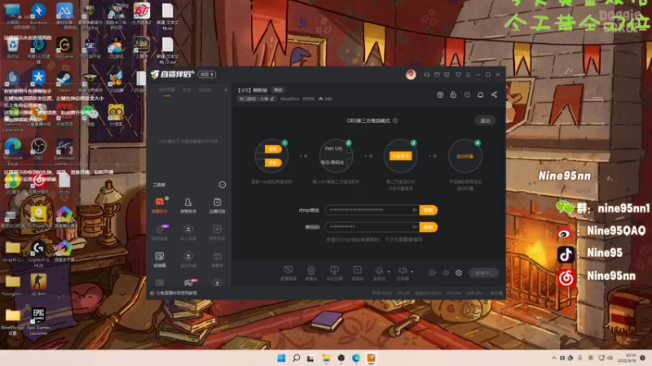This screenshot has width=652, height=366.
Task: Mute the microphone in the bottom toolbar
Action: coord(379,271)
